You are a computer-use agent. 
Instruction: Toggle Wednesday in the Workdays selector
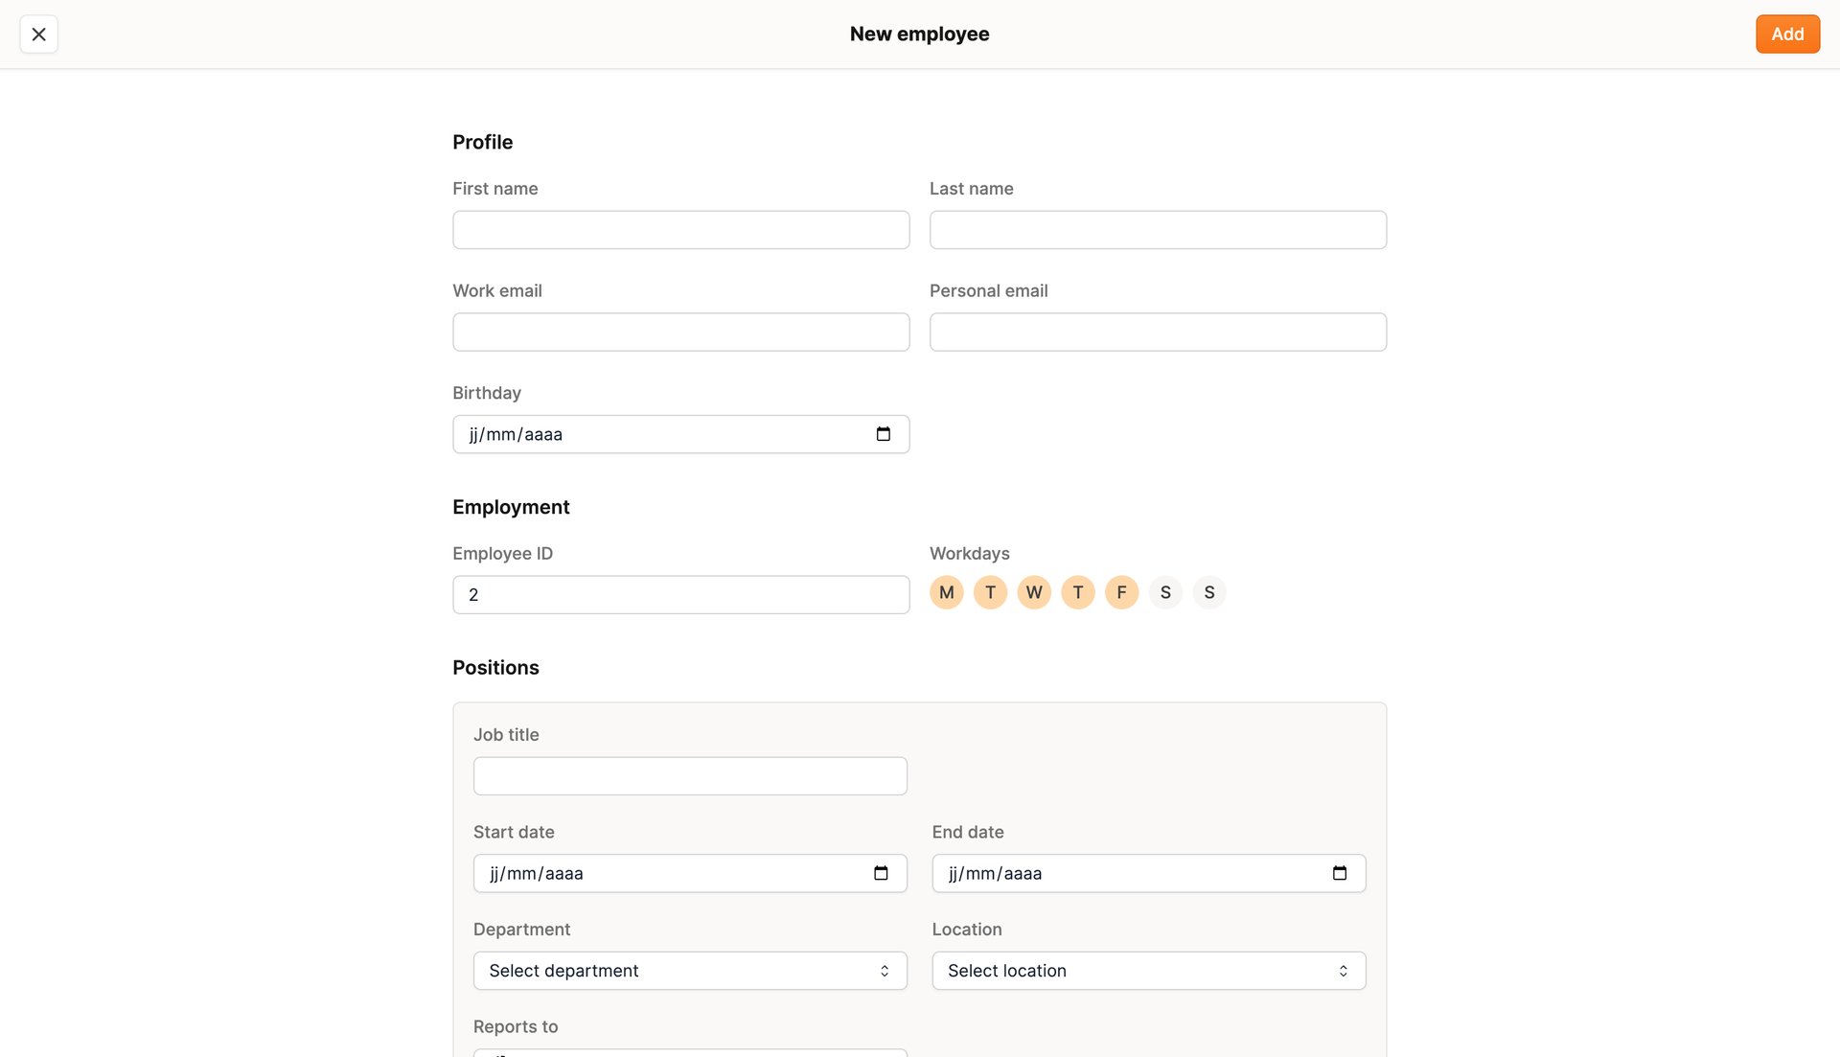point(1034,592)
